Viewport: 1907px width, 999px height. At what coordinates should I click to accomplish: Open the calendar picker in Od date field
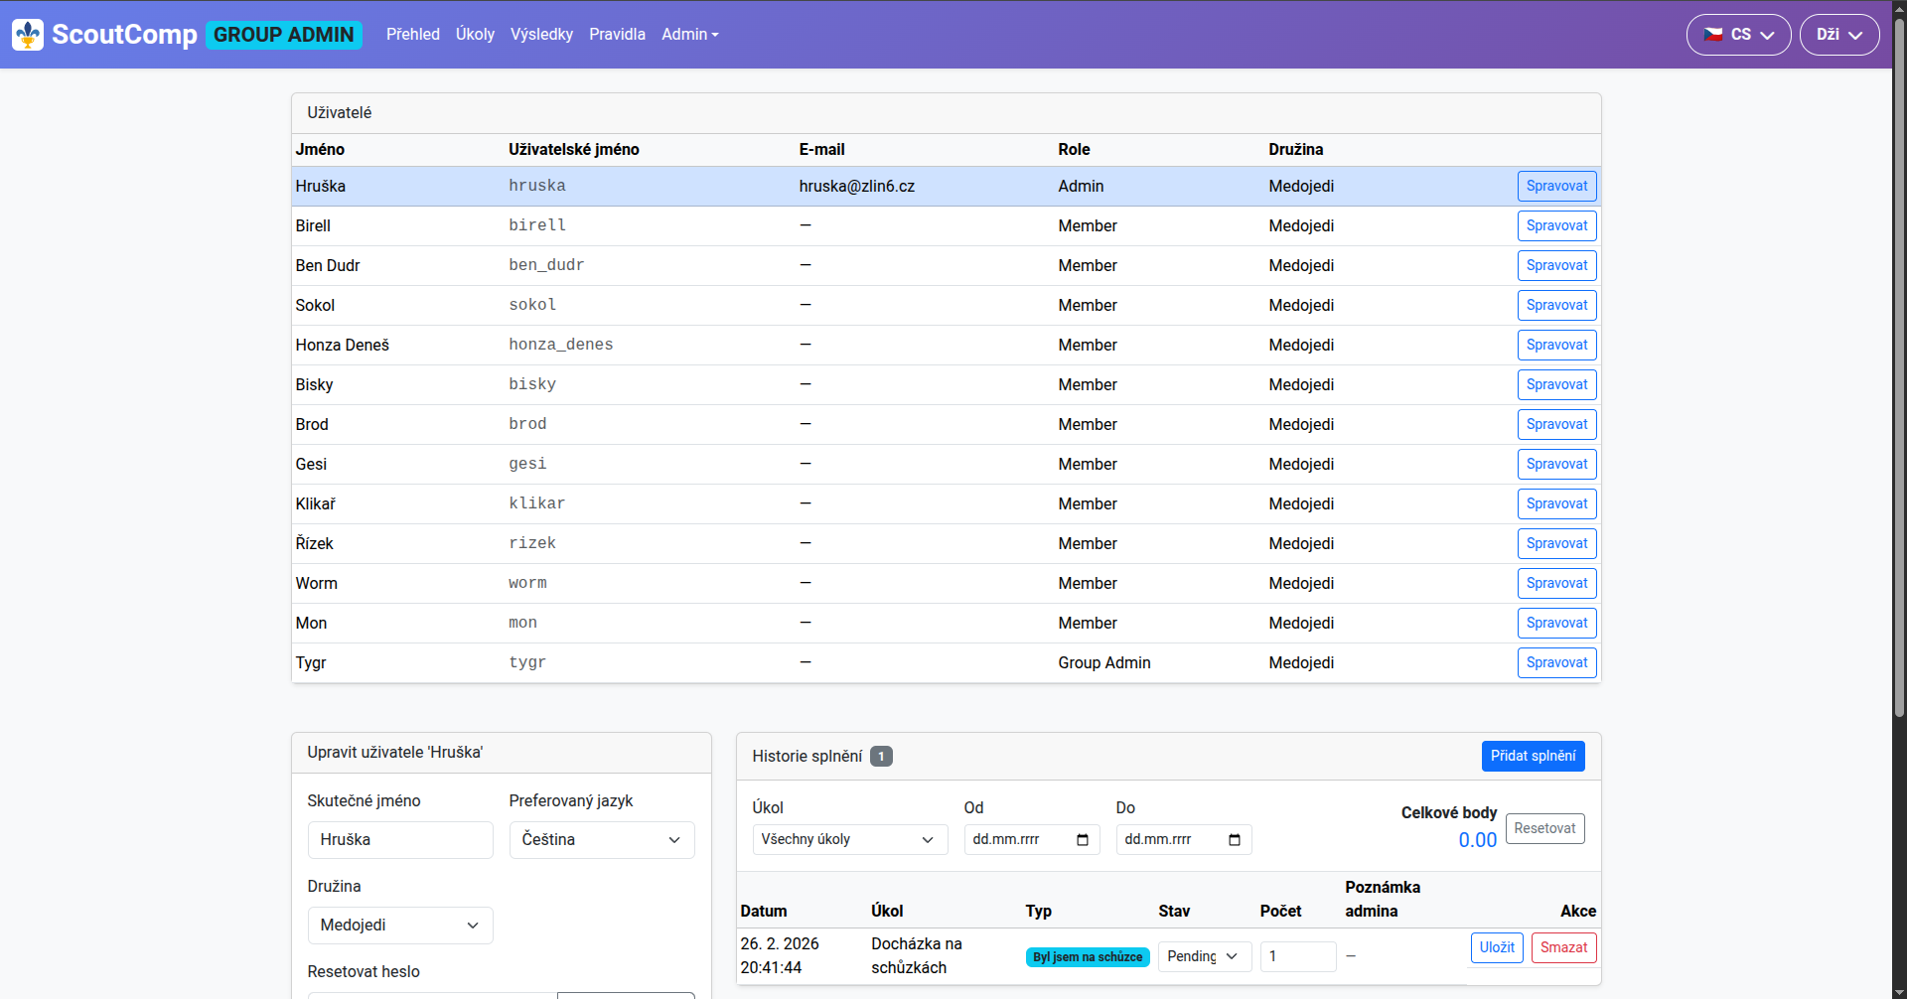tap(1083, 840)
